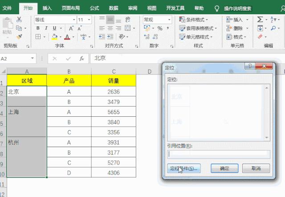
Task: Click the help ? button in 定位 dialog
Action: [250, 66]
